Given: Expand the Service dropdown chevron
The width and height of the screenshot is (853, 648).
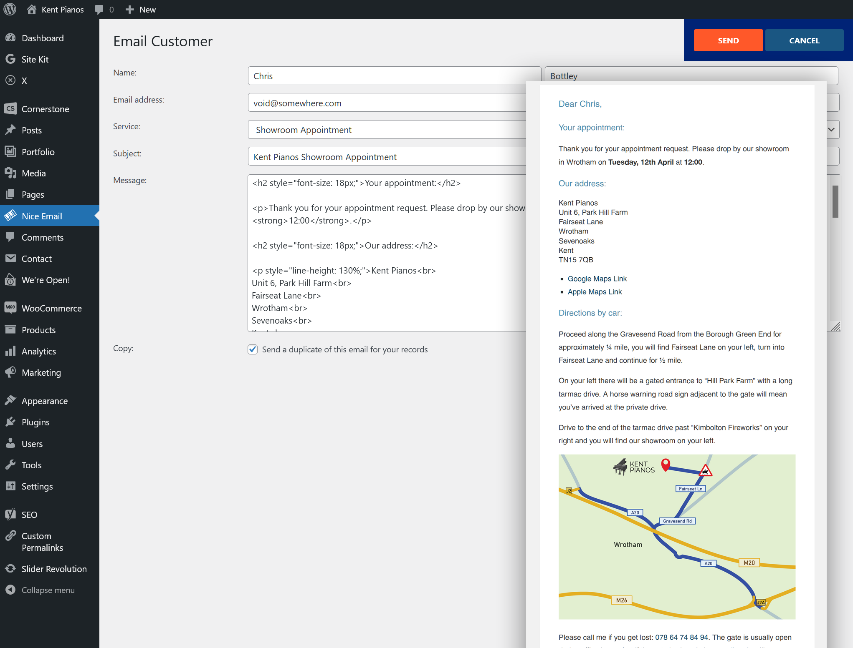Looking at the screenshot, I should 831,130.
